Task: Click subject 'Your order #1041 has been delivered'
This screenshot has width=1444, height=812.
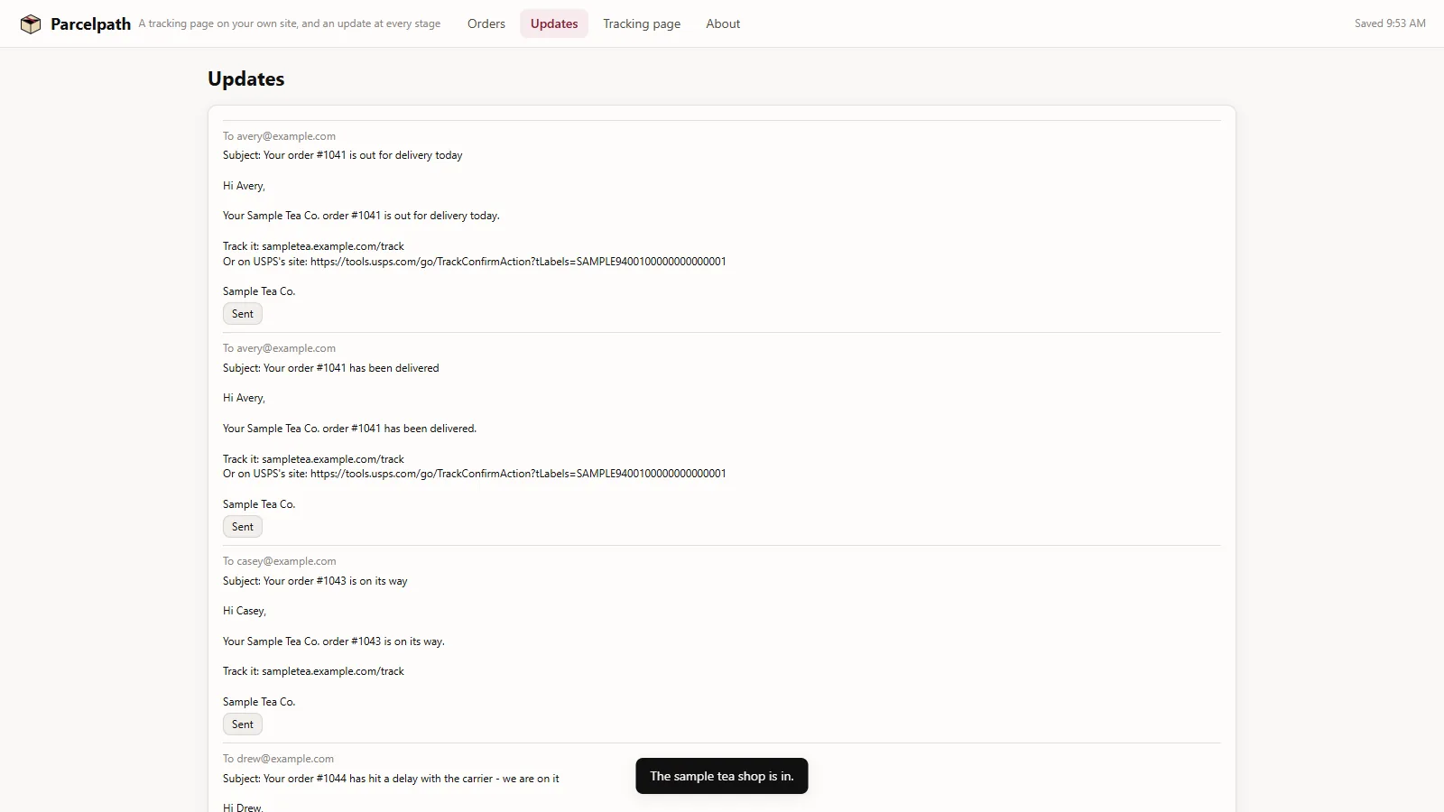Action: click(331, 368)
